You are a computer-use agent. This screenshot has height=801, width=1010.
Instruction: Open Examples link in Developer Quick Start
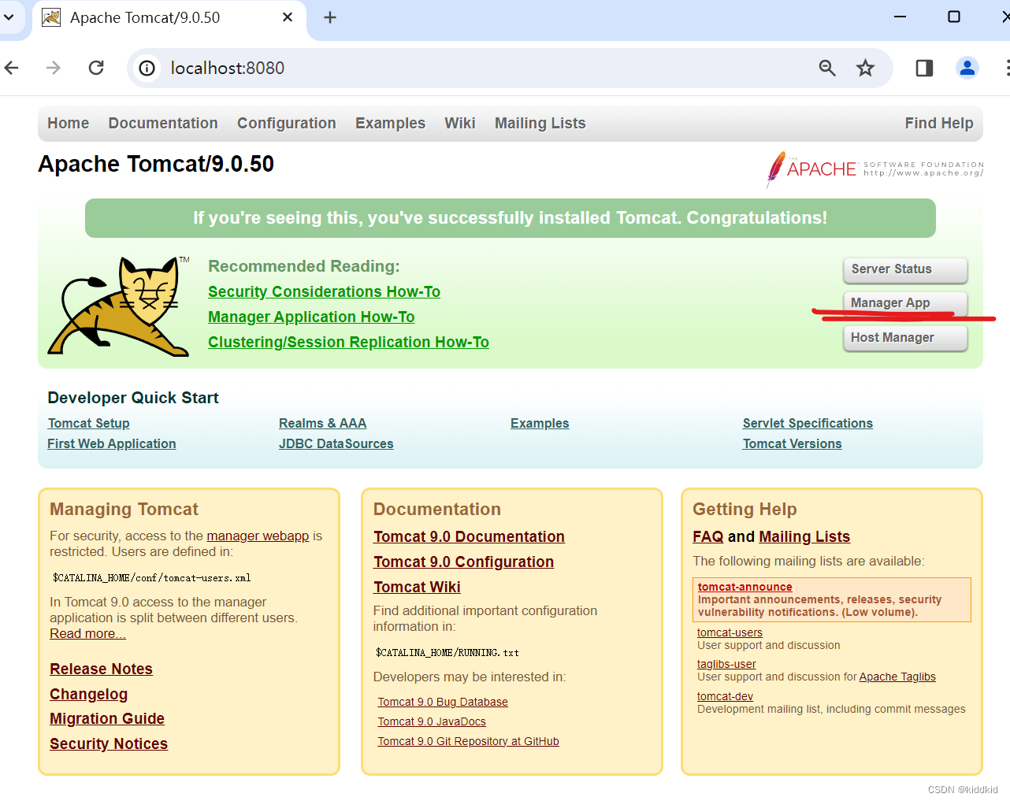540,423
